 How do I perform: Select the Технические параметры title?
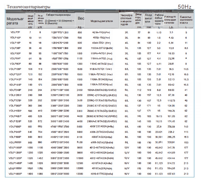tap(28, 7)
